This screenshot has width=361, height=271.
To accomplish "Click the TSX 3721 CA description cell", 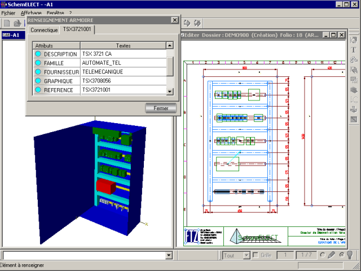I will coord(124,54).
